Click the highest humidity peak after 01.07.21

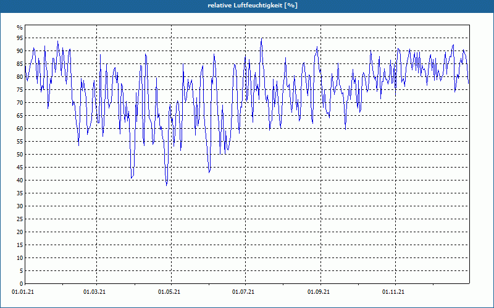pos(261,39)
